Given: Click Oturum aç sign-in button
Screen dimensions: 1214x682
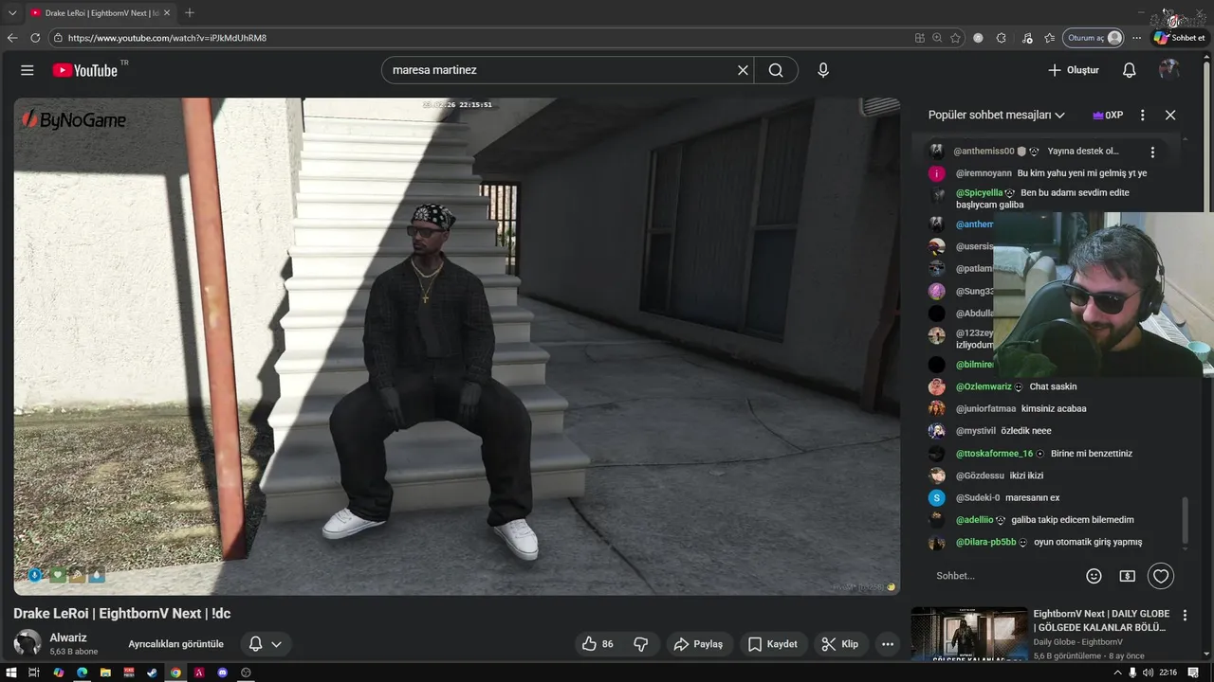Looking at the screenshot, I should (x=1093, y=38).
